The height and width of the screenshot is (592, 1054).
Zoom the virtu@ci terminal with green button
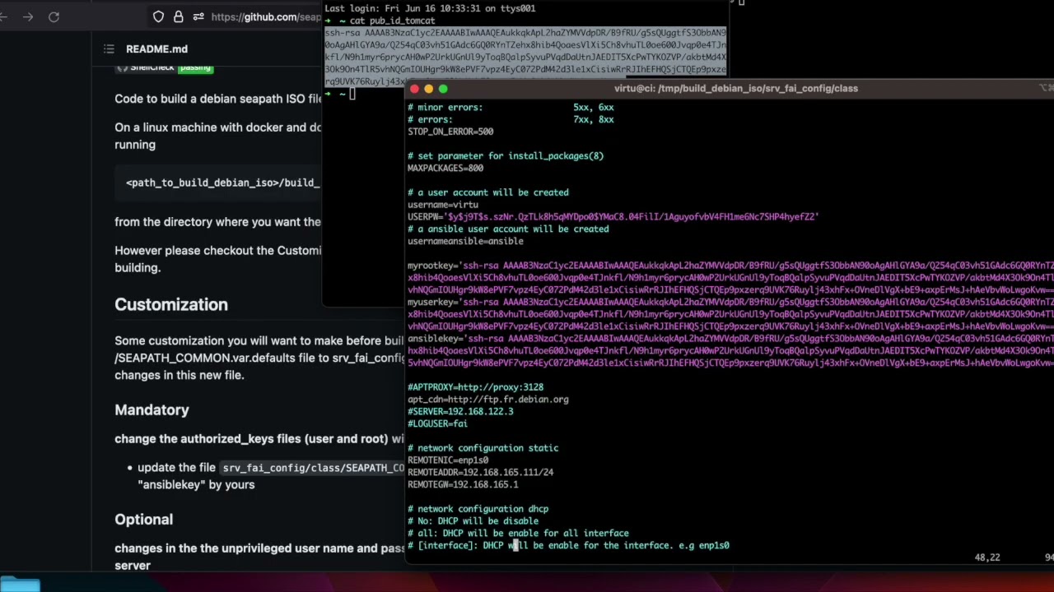[443, 89]
